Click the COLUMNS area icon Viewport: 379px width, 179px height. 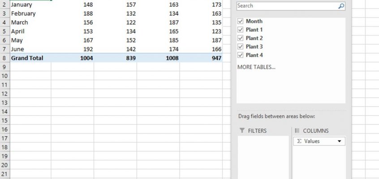click(x=297, y=131)
